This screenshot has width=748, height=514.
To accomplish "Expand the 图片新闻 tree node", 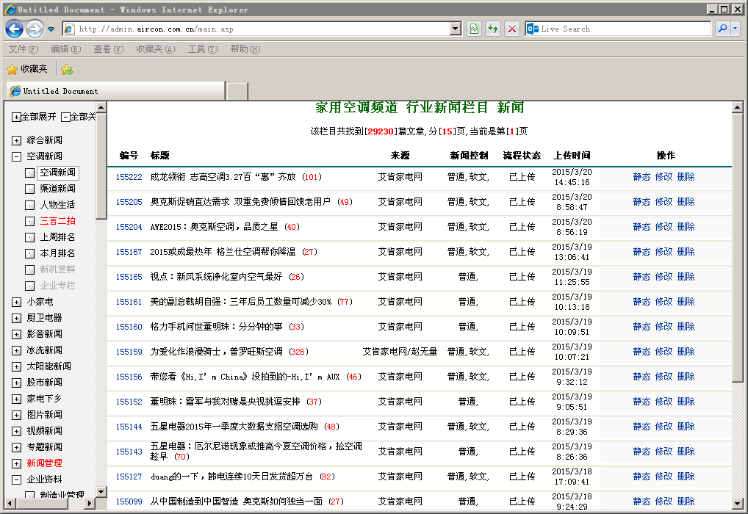I will [x=17, y=416].
